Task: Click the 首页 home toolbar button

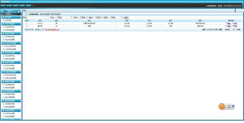Action: 3,5
